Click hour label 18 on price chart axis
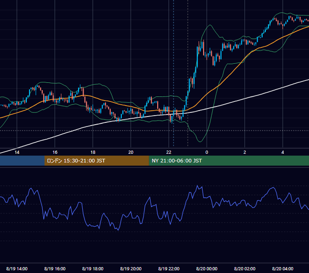The image size is (309, 273). (93, 152)
